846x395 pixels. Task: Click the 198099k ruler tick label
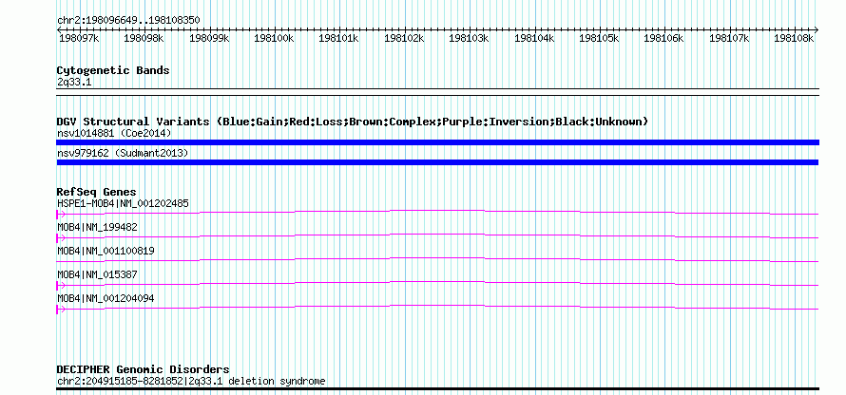pyautogui.click(x=209, y=38)
